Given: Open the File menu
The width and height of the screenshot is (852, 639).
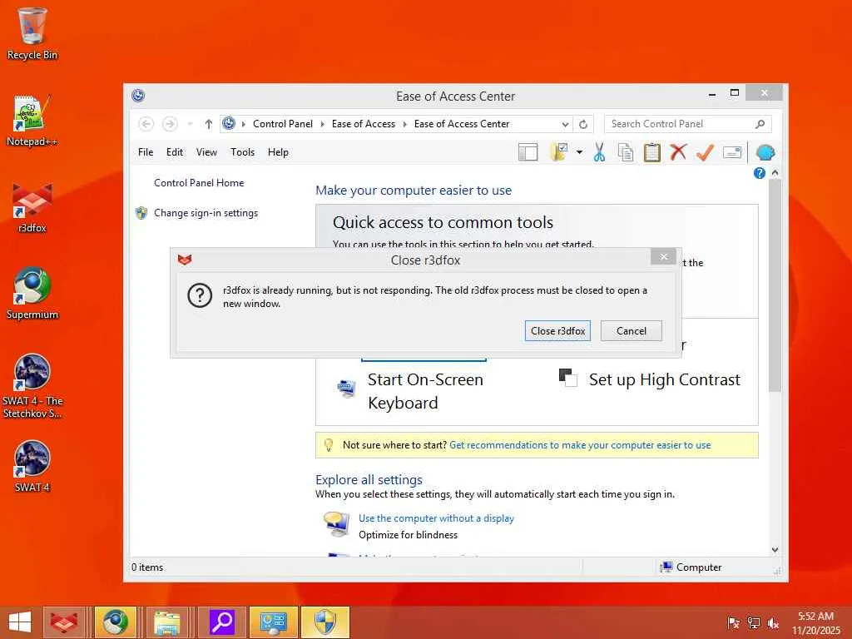Looking at the screenshot, I should coord(146,152).
